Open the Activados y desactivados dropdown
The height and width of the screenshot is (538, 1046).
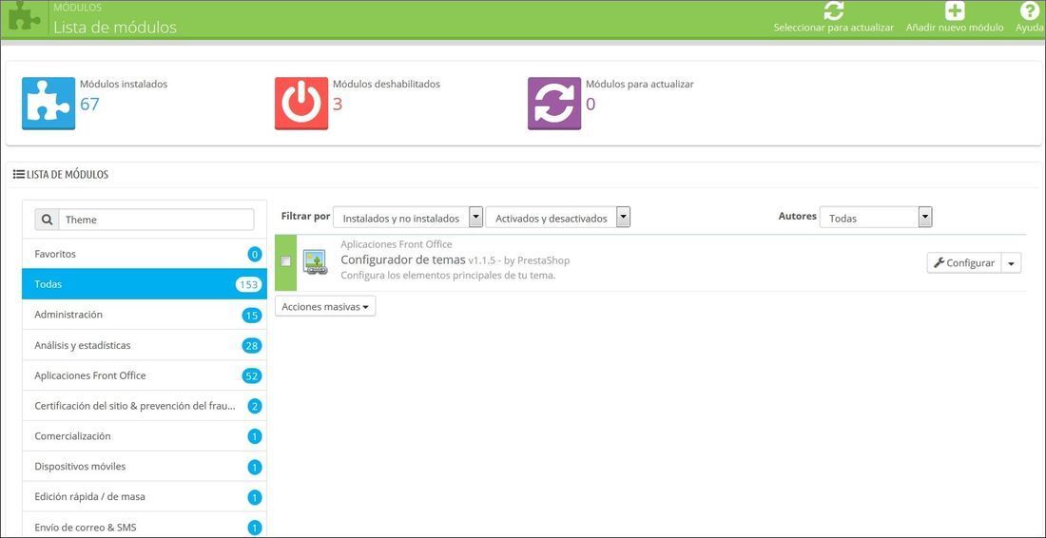tap(557, 218)
